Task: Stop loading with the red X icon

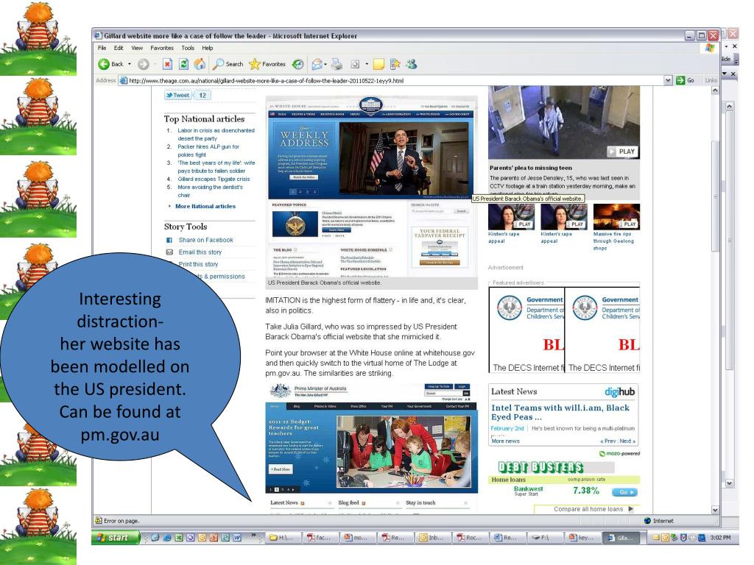Action: coord(167,64)
